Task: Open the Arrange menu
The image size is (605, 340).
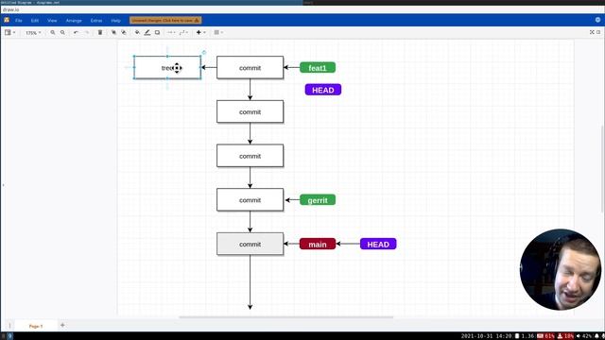Action: 74,21
